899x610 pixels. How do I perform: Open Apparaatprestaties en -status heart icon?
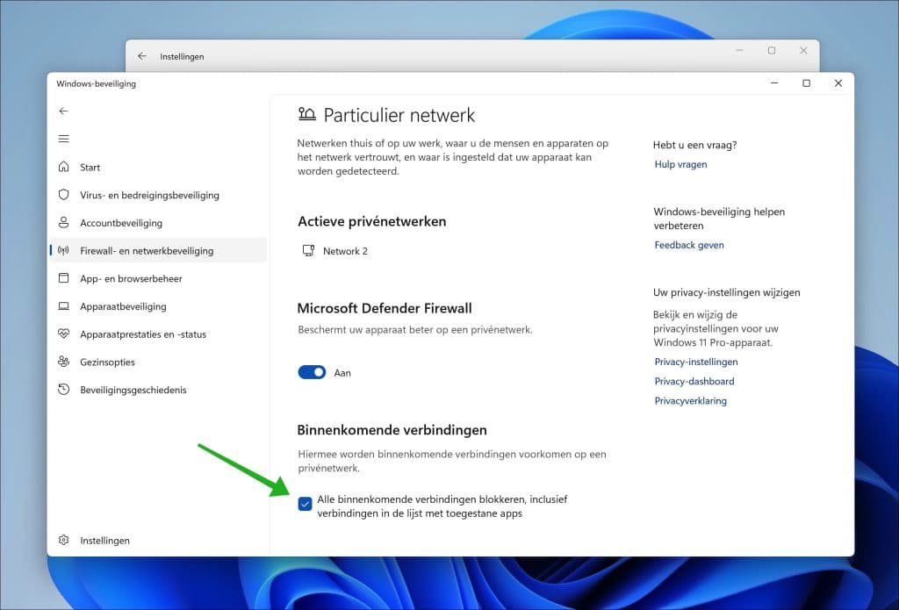[63, 334]
